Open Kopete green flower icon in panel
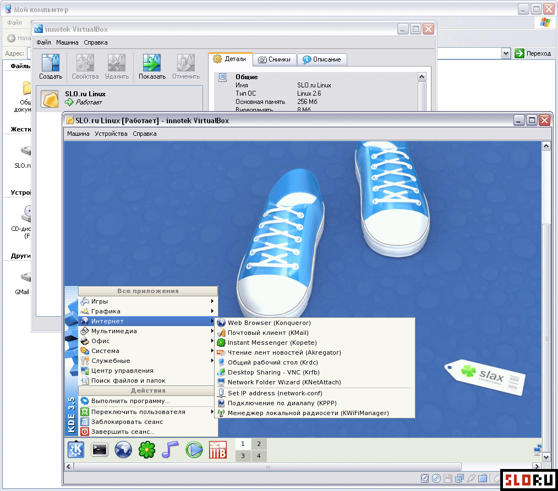The width and height of the screenshot is (558, 491). coord(146,450)
